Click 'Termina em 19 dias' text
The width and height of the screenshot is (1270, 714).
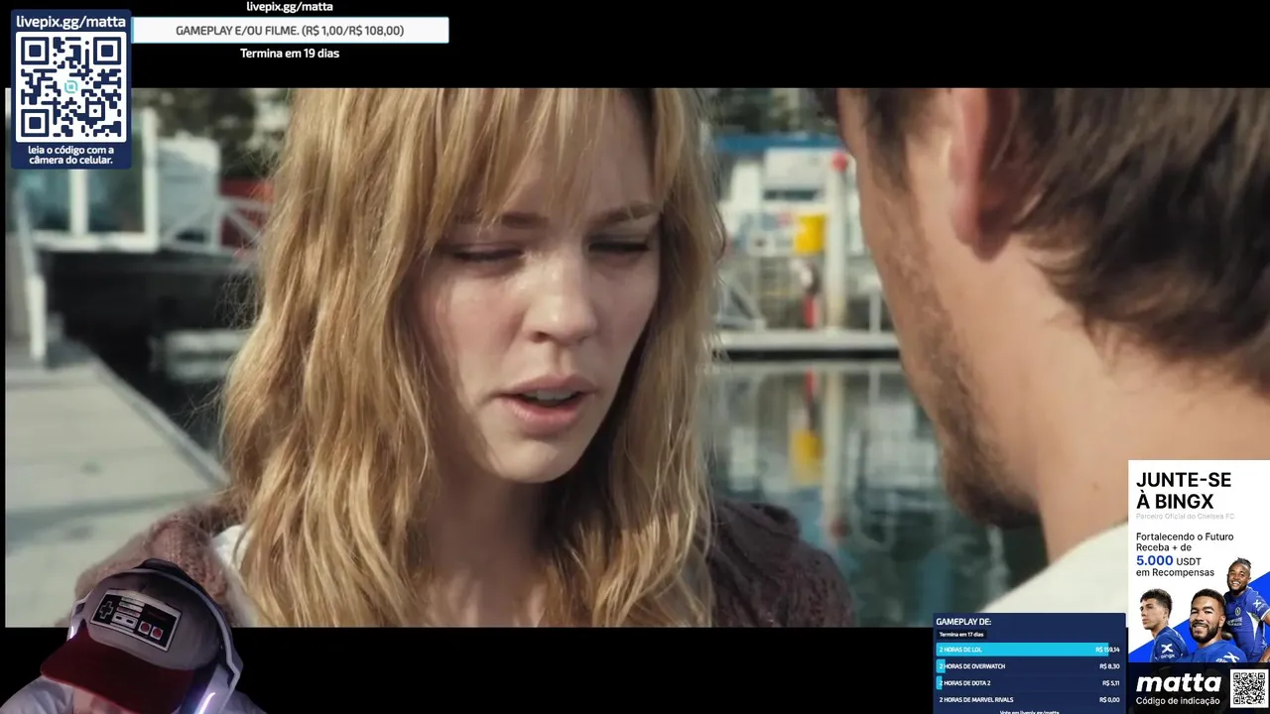290,54
